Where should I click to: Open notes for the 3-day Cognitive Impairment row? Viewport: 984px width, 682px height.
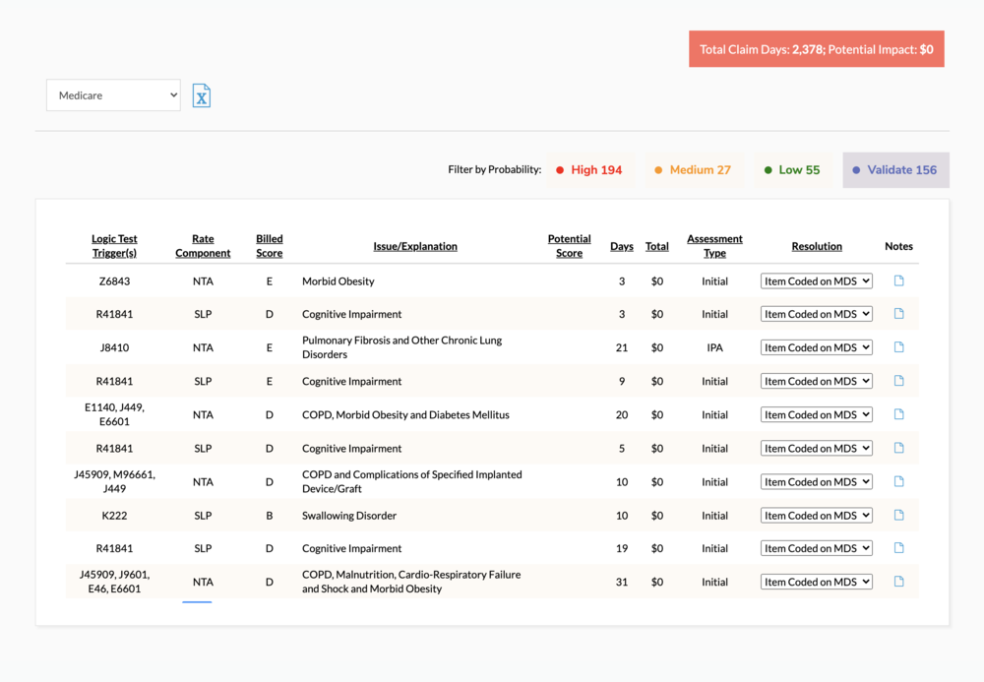[898, 313]
